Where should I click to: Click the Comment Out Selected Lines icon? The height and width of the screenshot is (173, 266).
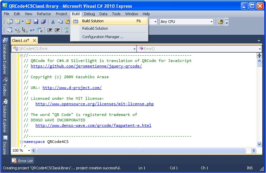pos(67,30)
